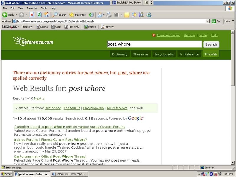
Task: Click the green Go button
Action: [x=216, y=21]
